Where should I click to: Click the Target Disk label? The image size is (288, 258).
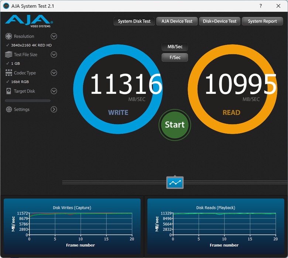pyautogui.click(x=24, y=91)
